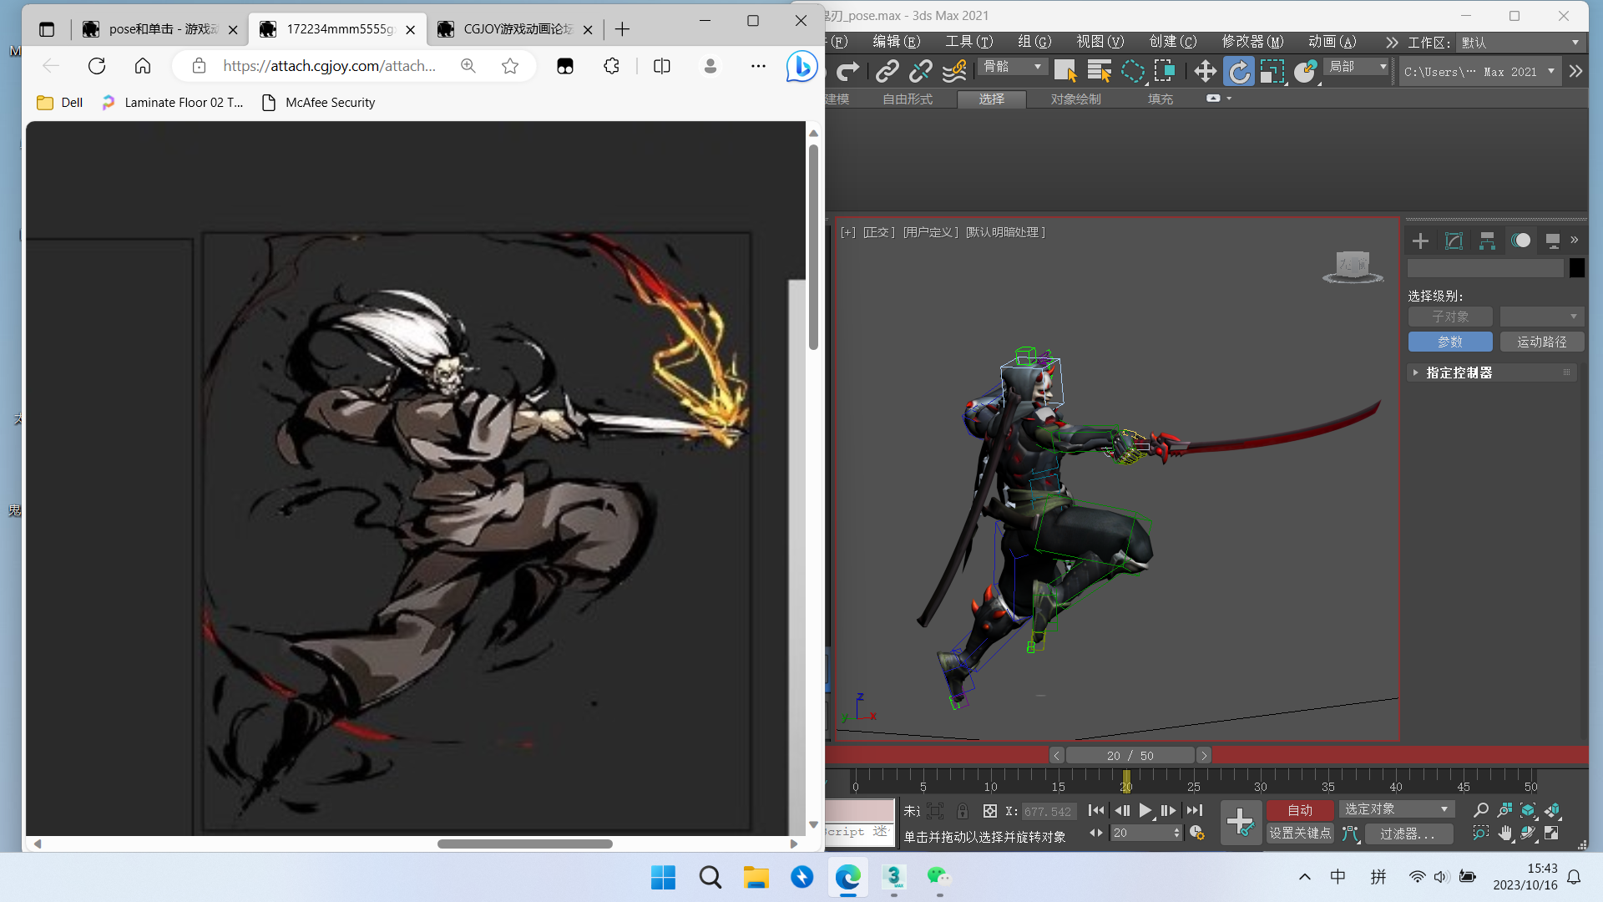The width and height of the screenshot is (1603, 902).
Task: Click the Set Keys large plus-key button
Action: click(x=1241, y=822)
